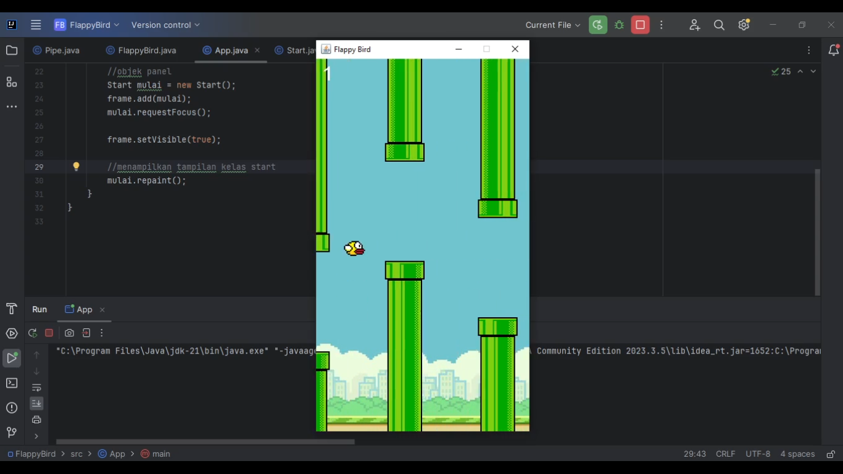Open IDE settings gear
This screenshot has width=843, height=474.
point(744,25)
